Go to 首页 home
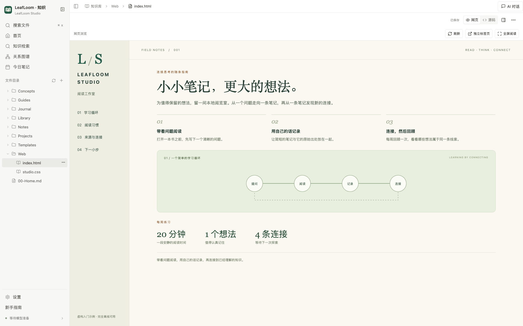 click(35, 36)
